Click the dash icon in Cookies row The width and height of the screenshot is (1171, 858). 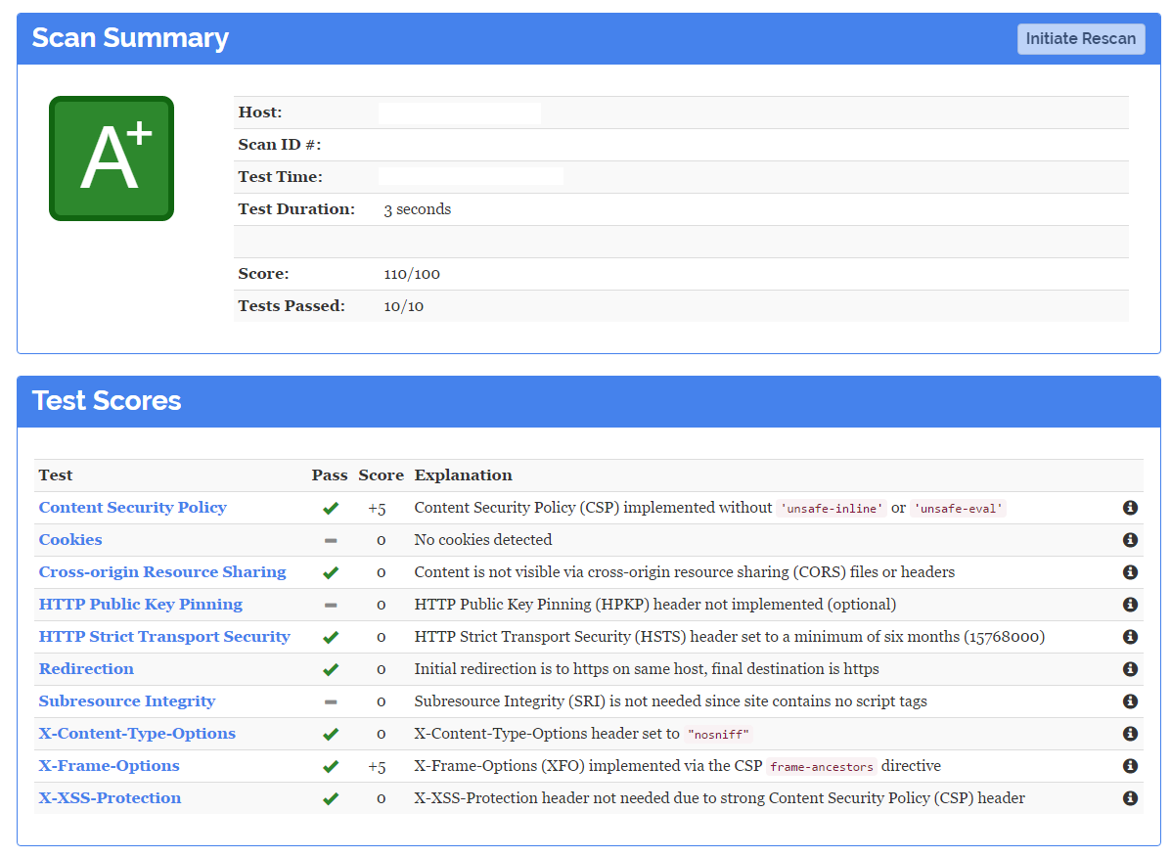click(x=331, y=540)
